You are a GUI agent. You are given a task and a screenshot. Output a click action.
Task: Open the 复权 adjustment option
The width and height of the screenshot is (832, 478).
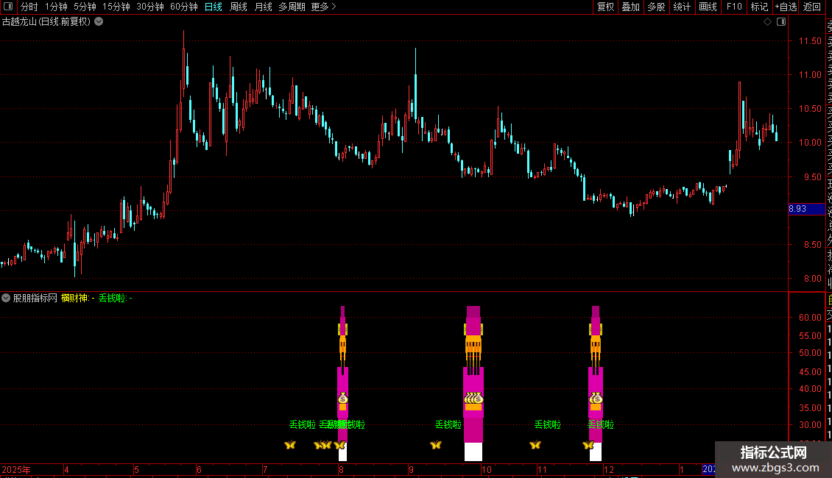(x=605, y=7)
